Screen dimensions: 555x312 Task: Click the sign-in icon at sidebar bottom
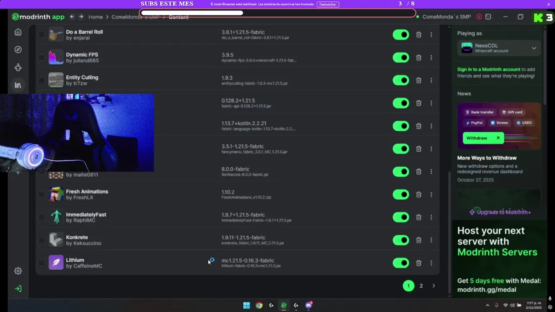18,289
